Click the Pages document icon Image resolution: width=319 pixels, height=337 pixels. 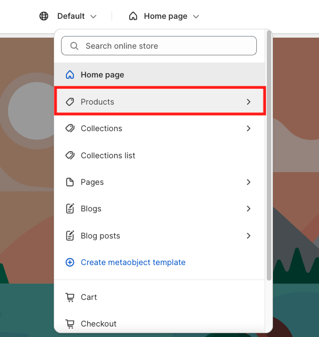70,182
